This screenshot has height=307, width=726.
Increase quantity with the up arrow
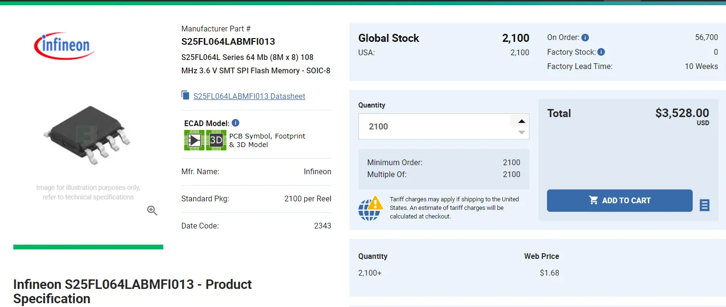(522, 121)
